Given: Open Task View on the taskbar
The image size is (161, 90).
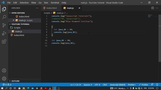Looking at the screenshot, I should 15,88.
